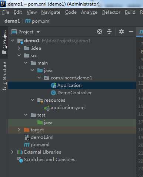Viewport: 143px width, 177px height.
Task: Collapse the src folder
Action: [19, 55]
